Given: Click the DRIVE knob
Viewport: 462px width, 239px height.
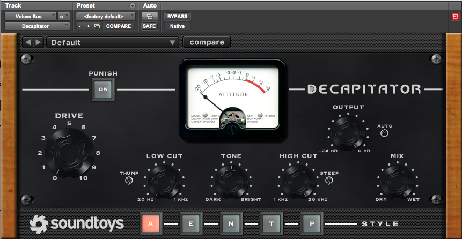Looking at the screenshot, I should pyautogui.click(x=69, y=152).
